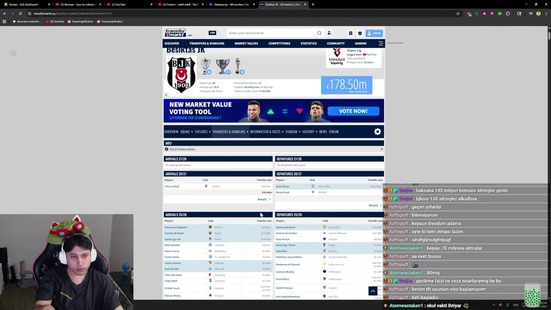Click the Beşiktaş JK club crest
Image resolution: width=551 pixels, height=310 pixels.
[181, 74]
